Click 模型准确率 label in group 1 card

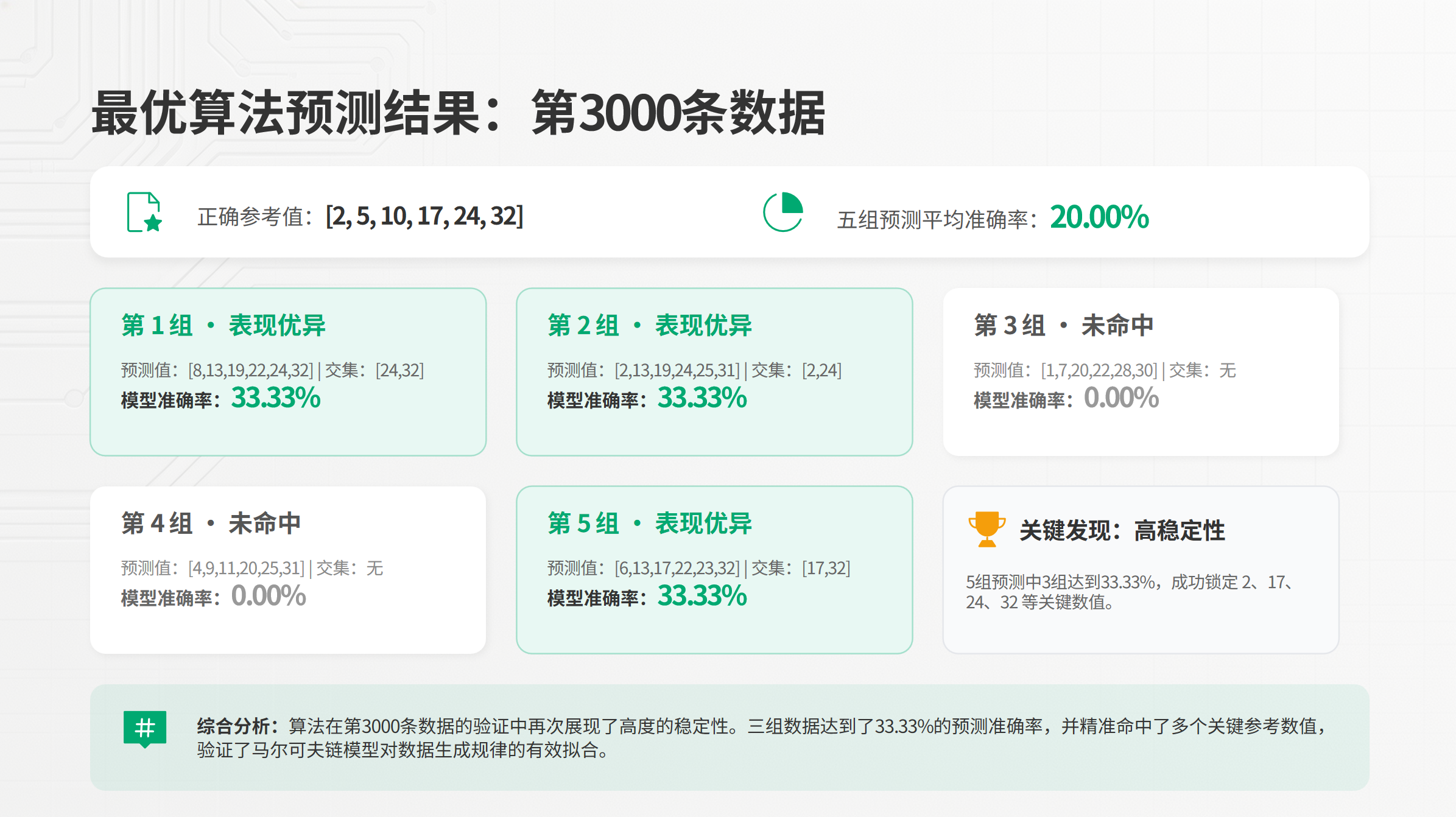point(172,401)
